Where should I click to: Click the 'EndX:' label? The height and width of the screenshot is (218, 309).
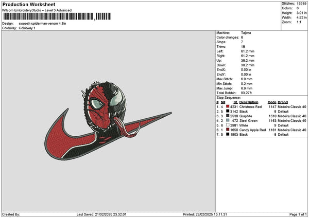pyautogui.click(x=221, y=70)
